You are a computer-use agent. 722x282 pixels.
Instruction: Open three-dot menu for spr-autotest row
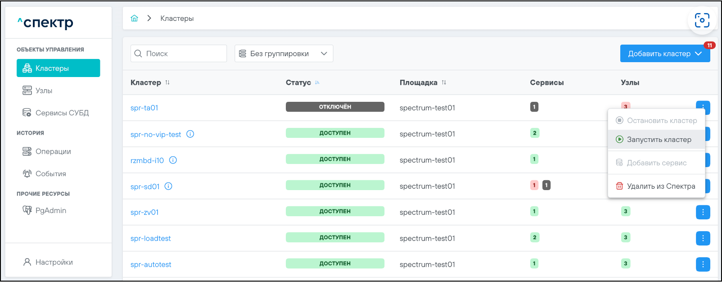703,264
